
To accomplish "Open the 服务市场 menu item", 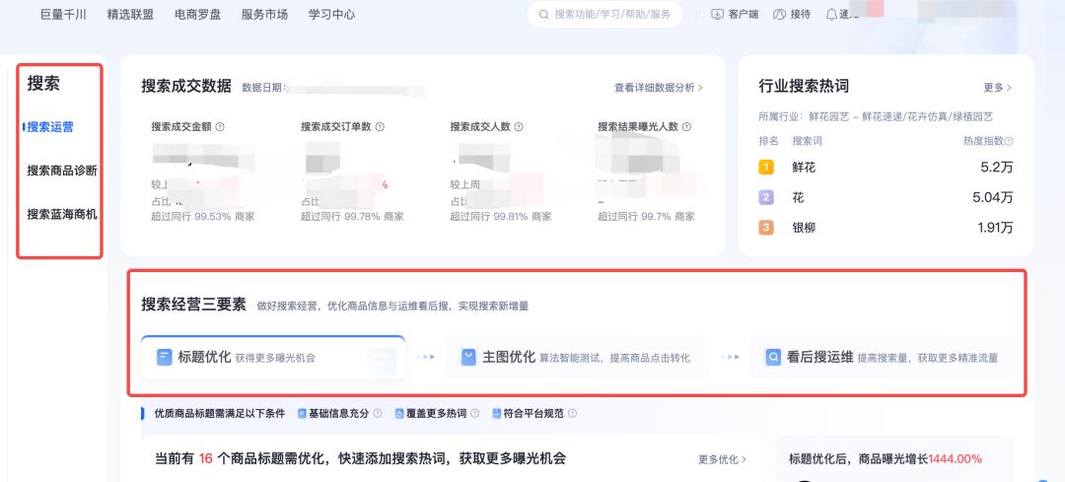I will pos(264,14).
